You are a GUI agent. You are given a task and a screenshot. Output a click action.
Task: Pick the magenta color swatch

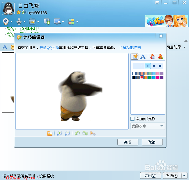coord(158,77)
